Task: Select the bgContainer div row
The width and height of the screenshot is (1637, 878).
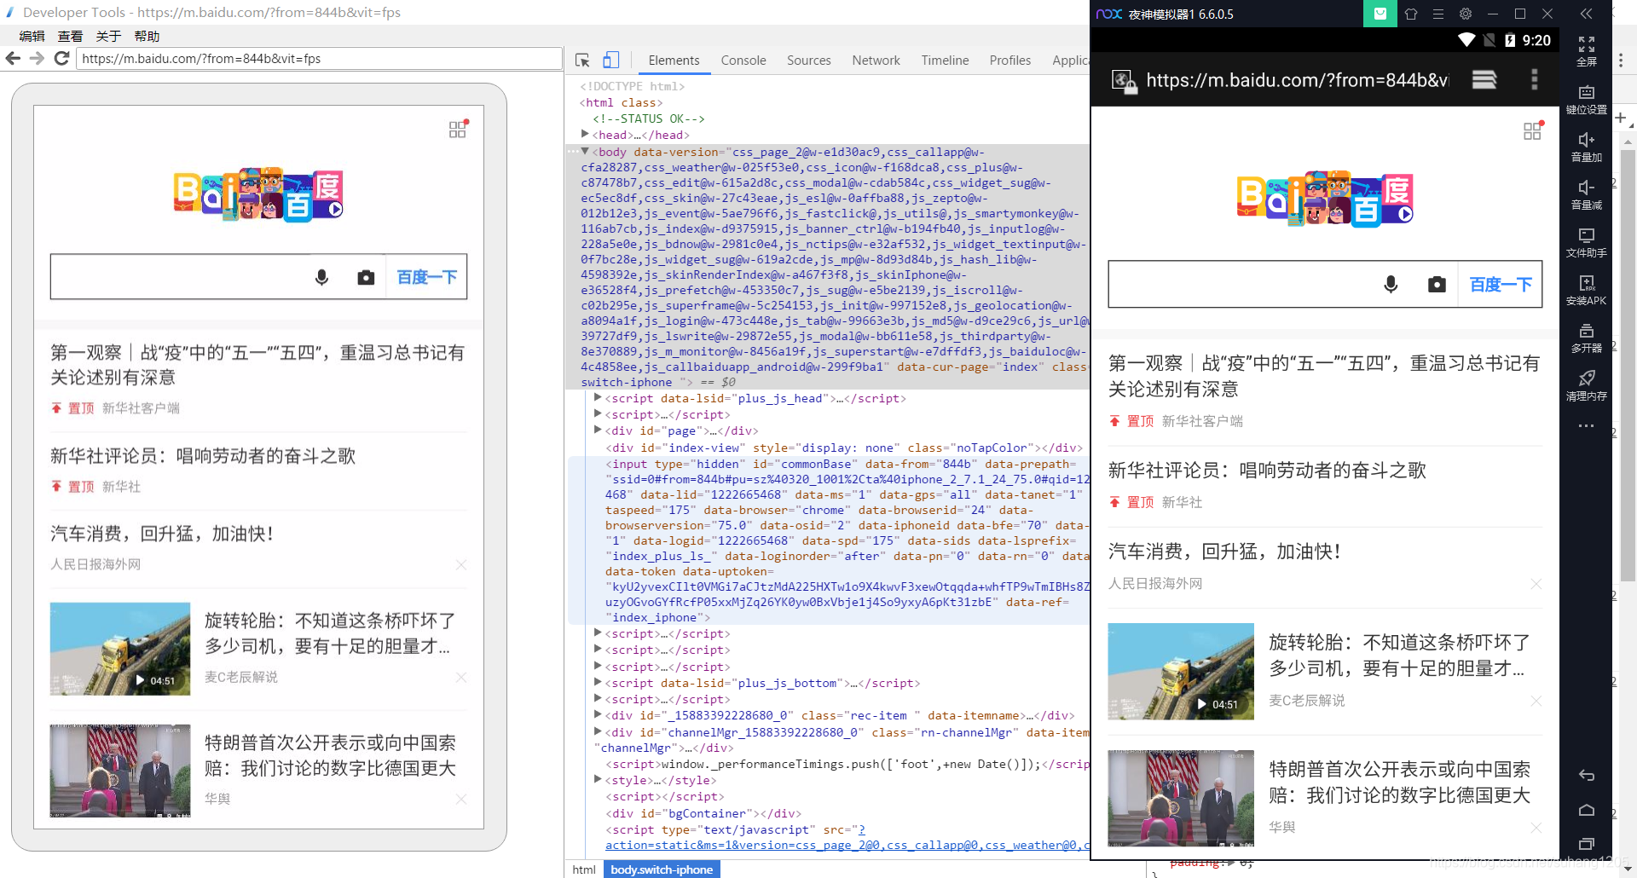Action: 703,813
